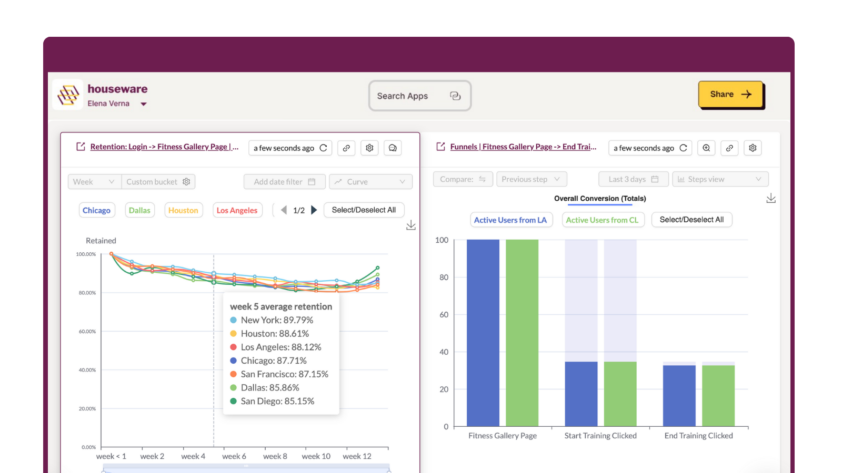The height and width of the screenshot is (473, 842).
Task: Open the Compare swap option on the funnel
Action: coord(483,179)
